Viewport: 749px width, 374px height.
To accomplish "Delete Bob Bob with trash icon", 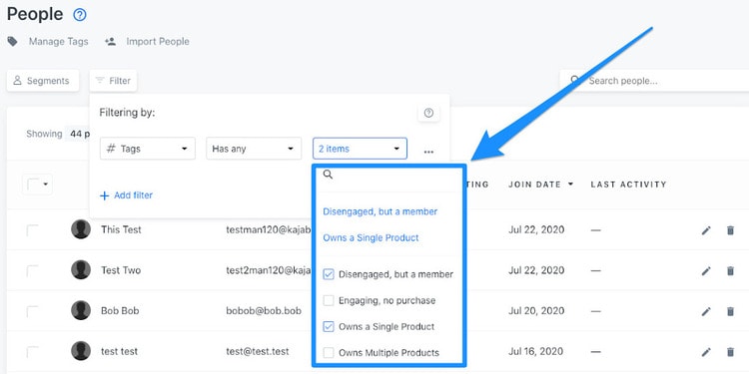I will click(x=730, y=311).
